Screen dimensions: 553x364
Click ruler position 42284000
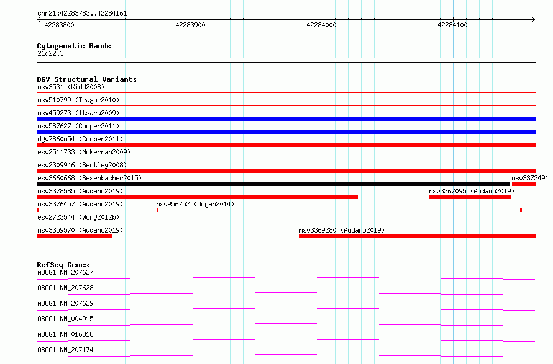coord(322,25)
